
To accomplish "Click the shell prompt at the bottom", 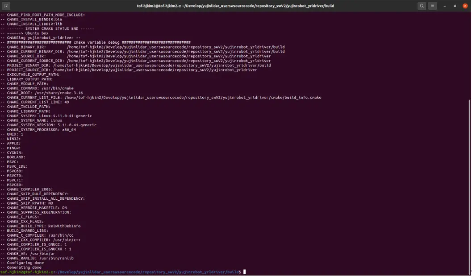I will (x=123, y=272).
